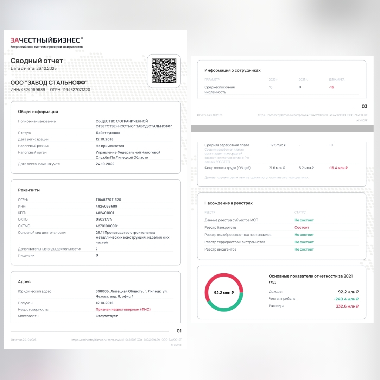Click the page number 03
Image resolution: width=380 pixels, height=380 pixels.
click(364, 106)
